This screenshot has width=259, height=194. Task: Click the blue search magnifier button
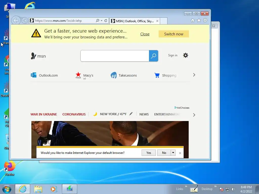pyautogui.click(x=154, y=56)
